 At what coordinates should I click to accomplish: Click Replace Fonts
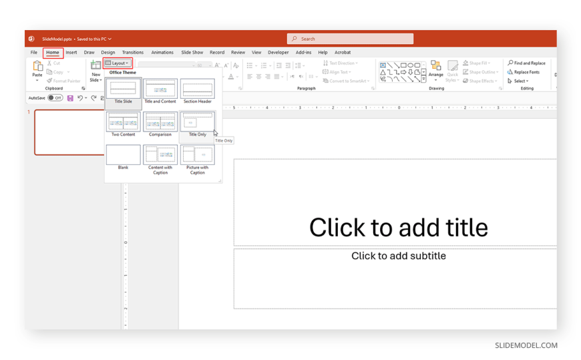tap(524, 72)
